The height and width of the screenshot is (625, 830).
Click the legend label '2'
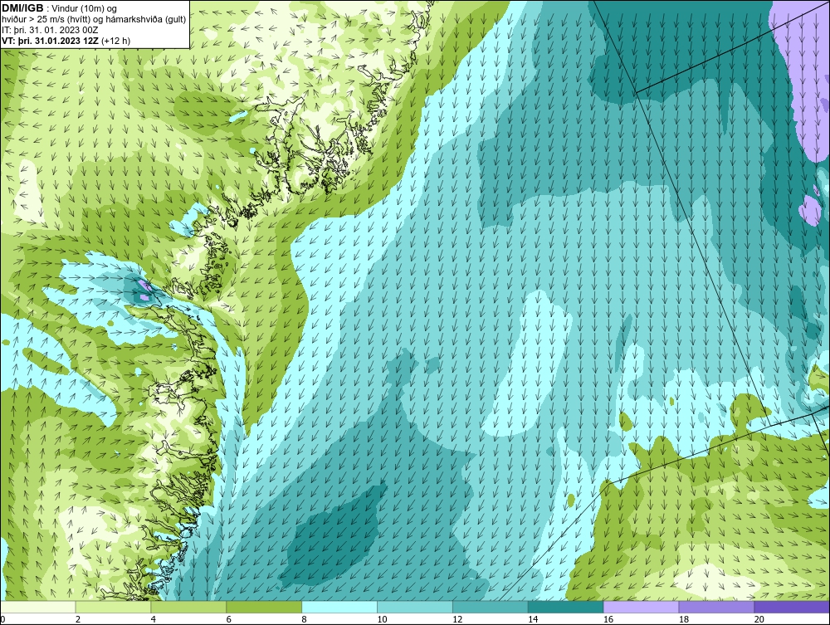[x=78, y=619]
